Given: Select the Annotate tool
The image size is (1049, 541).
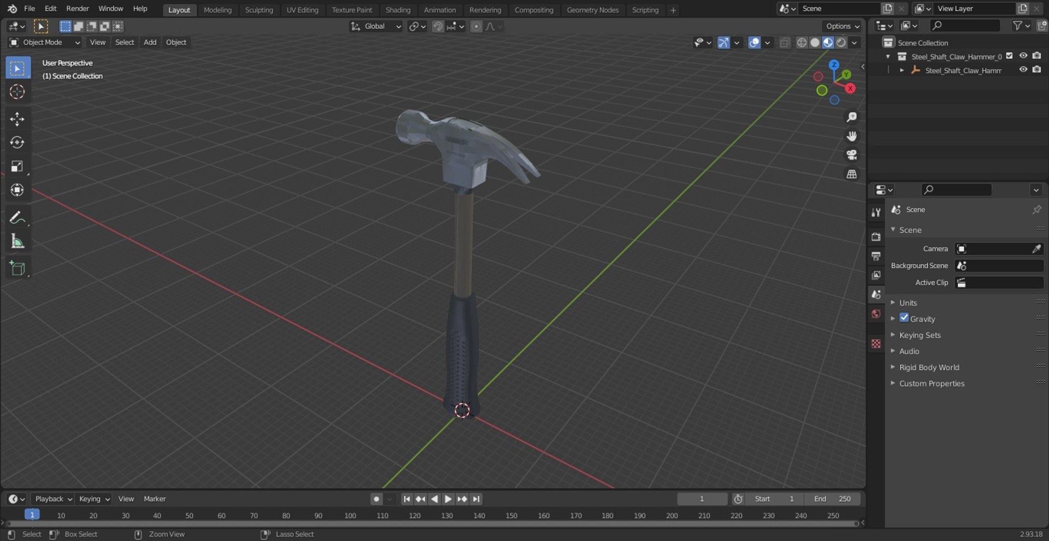Looking at the screenshot, I should 17,217.
